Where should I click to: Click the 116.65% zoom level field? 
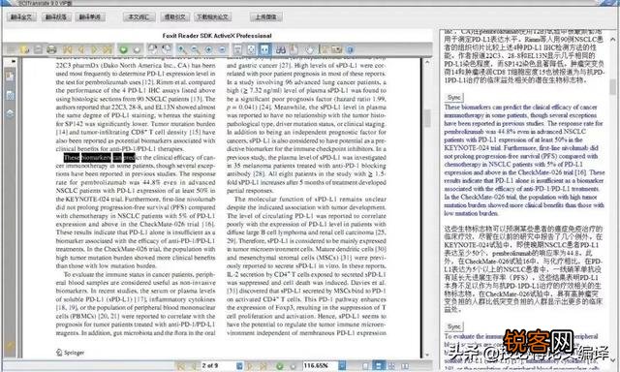point(321,365)
